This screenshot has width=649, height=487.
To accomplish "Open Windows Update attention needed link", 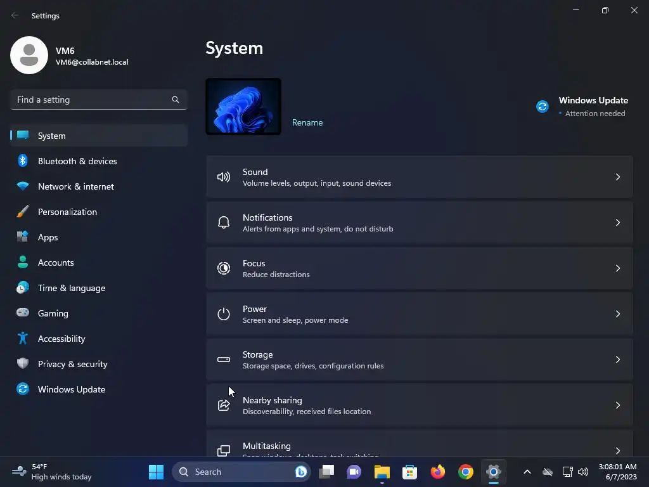I will click(583, 107).
